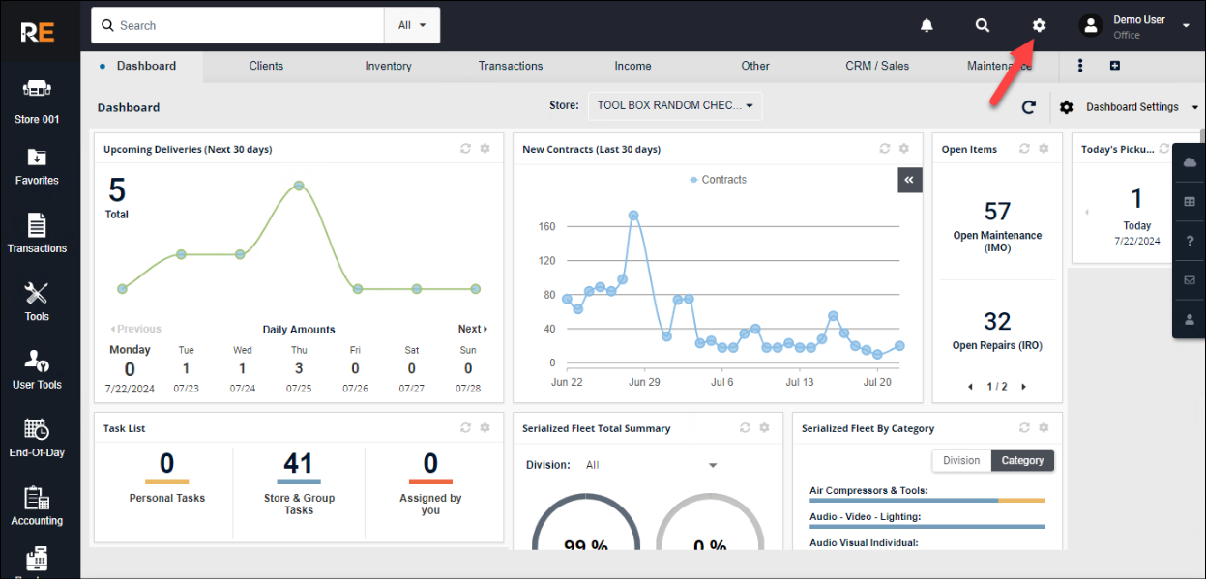Expand the Store selection dropdown
The height and width of the screenshot is (579, 1206).
pos(674,106)
